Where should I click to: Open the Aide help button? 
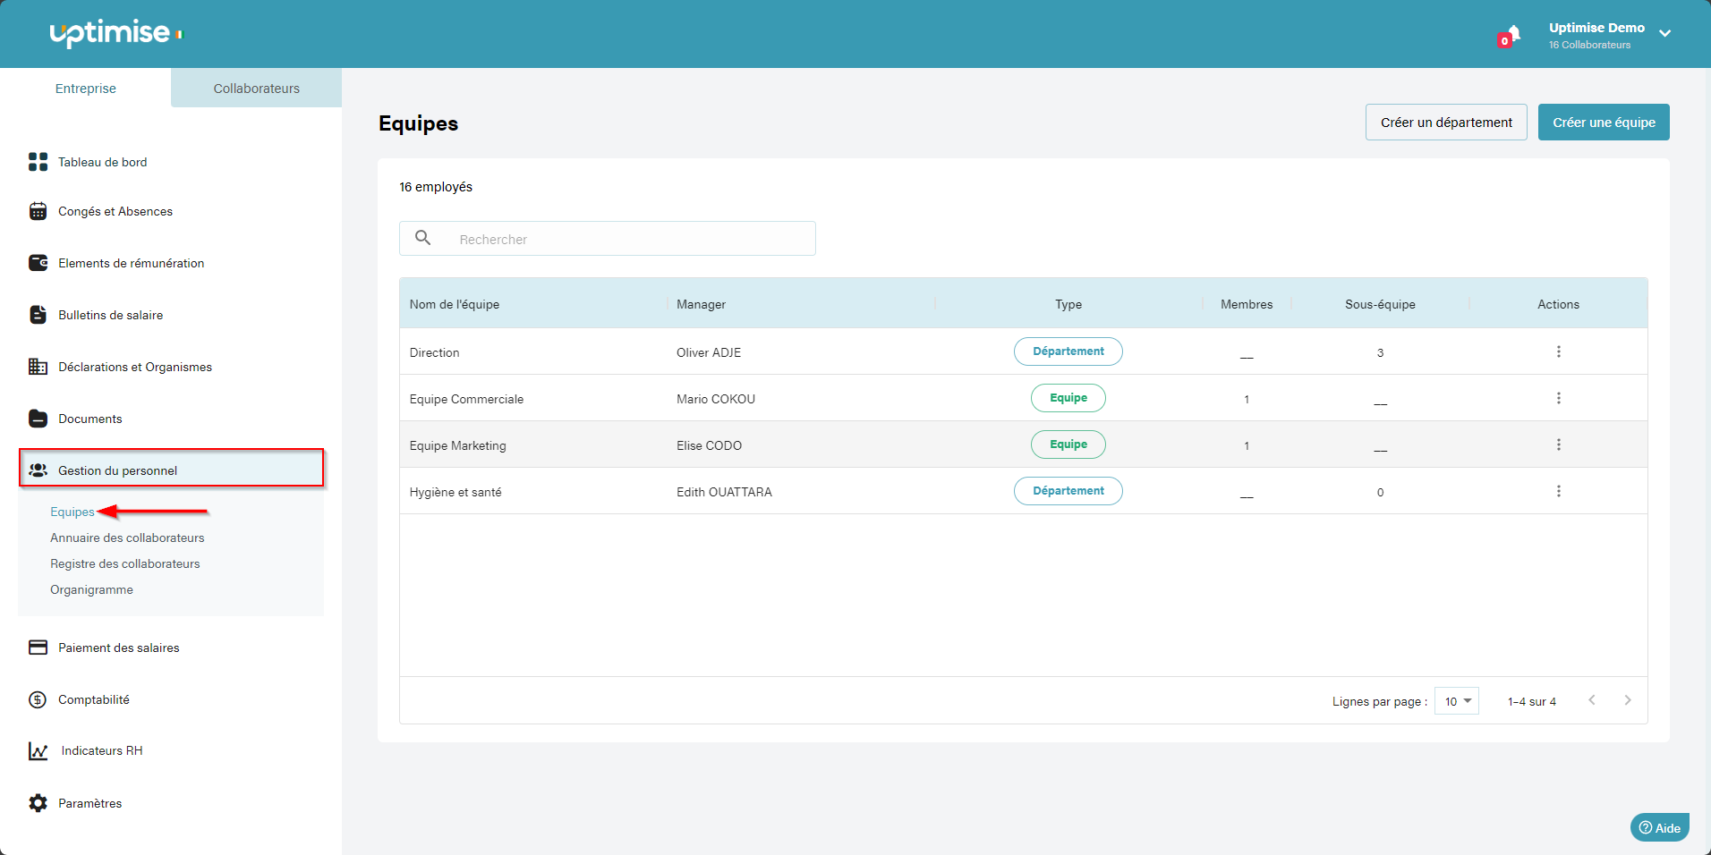(1659, 827)
